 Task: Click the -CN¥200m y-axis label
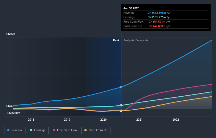13,113
